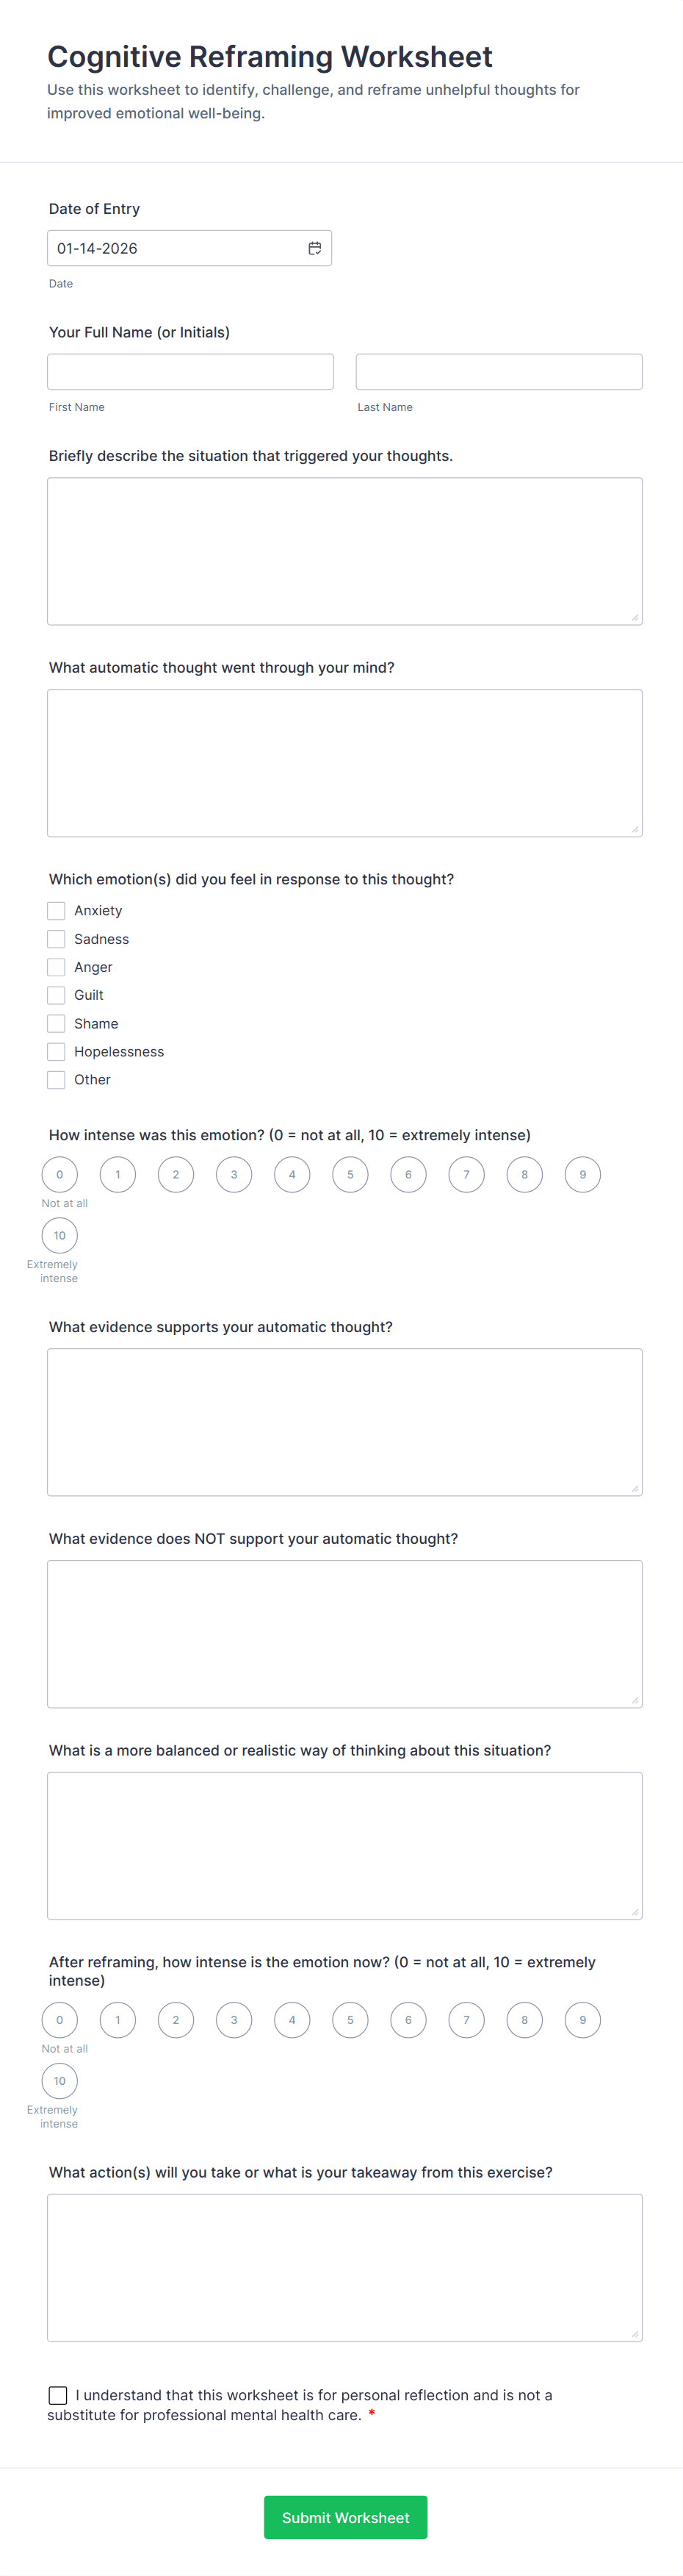683x2576 pixels.
Task: Select the Anger checkbox
Action: (x=57, y=967)
